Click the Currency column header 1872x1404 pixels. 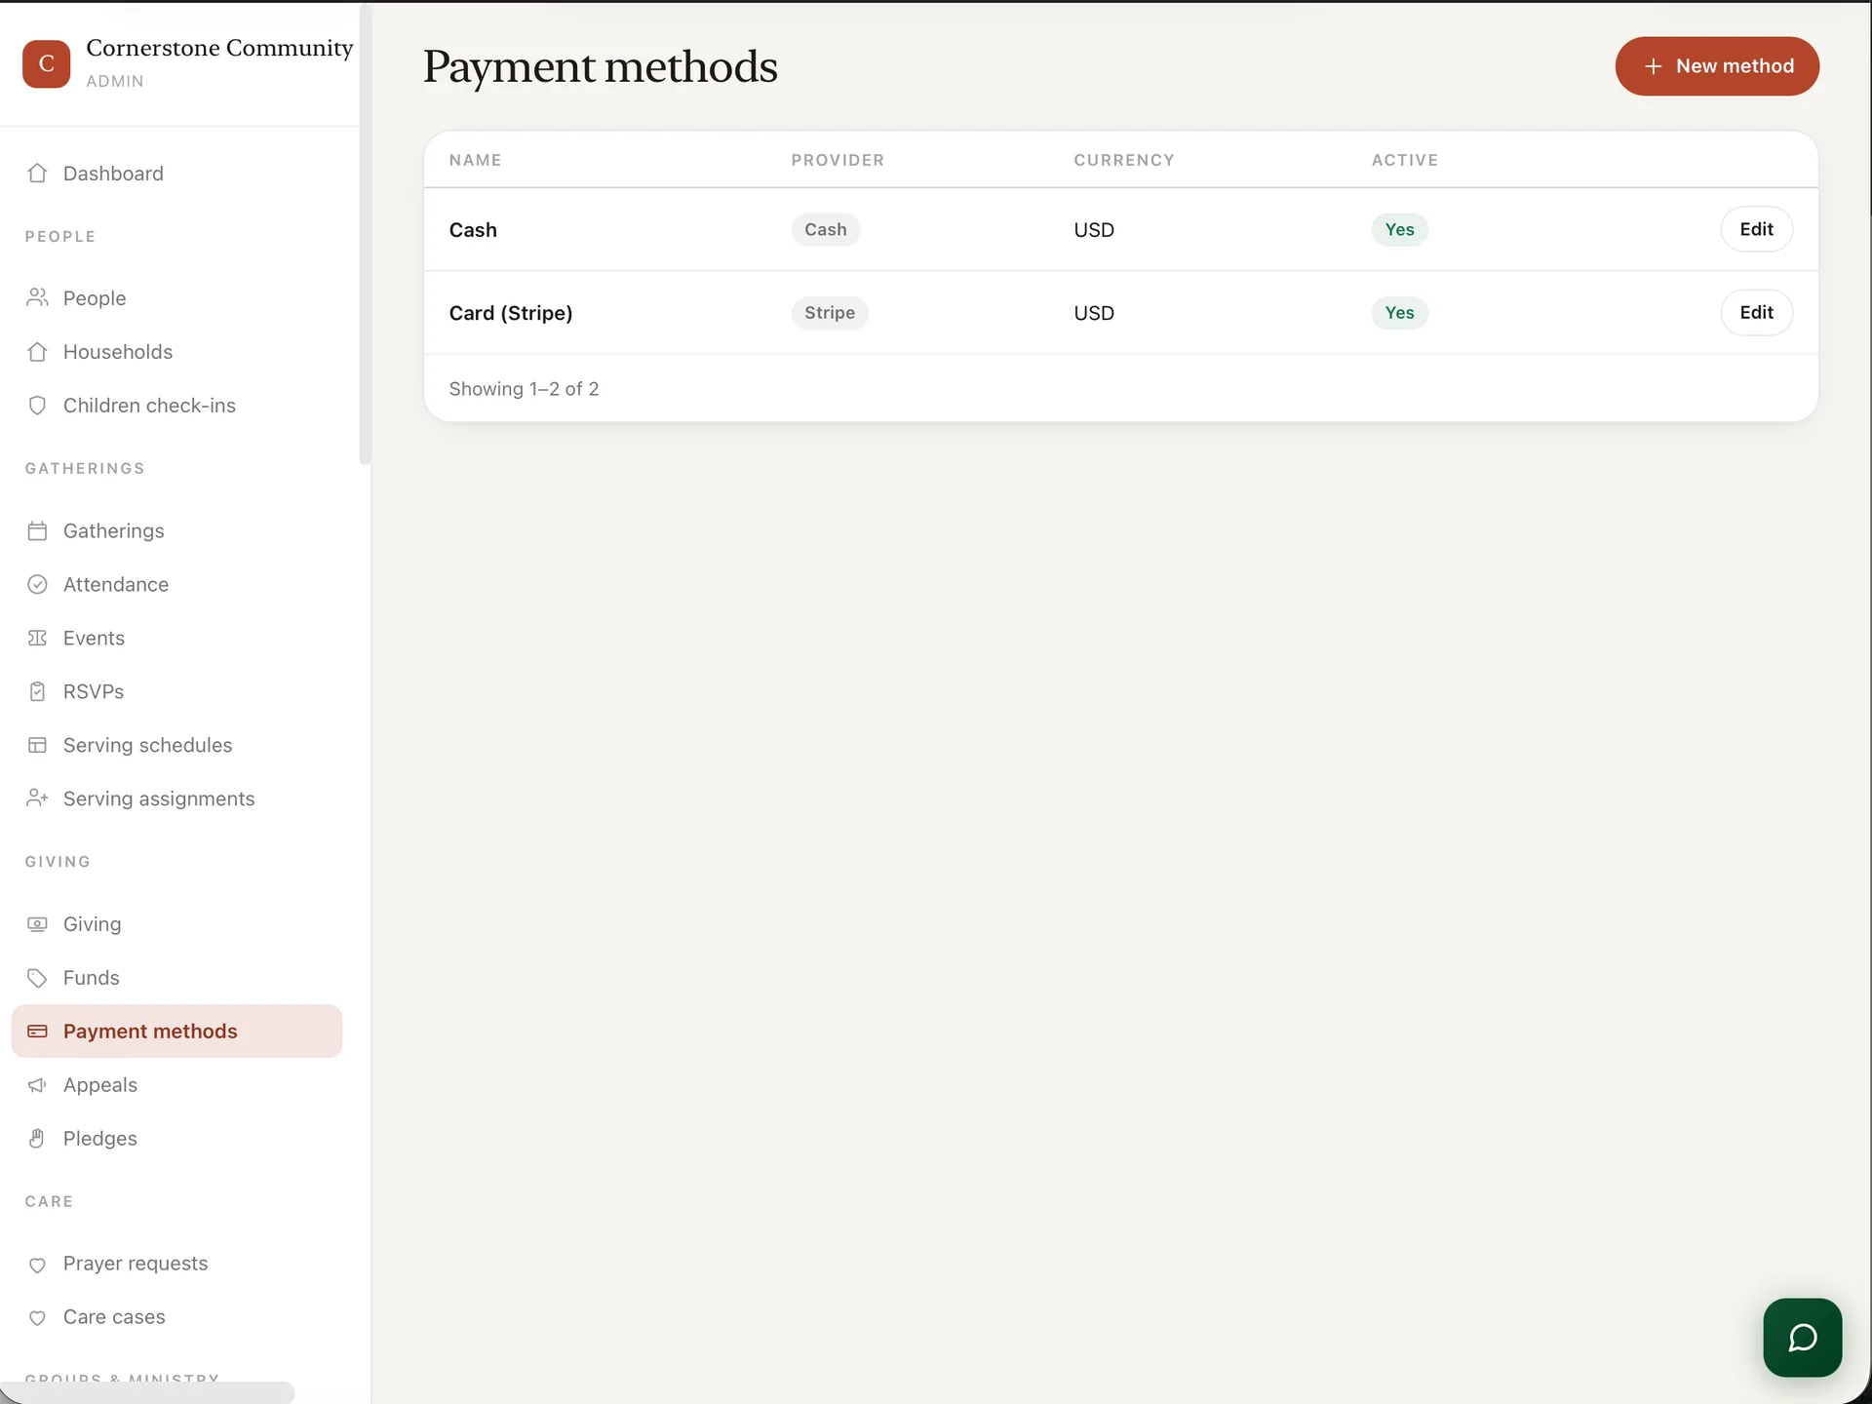tap(1124, 160)
